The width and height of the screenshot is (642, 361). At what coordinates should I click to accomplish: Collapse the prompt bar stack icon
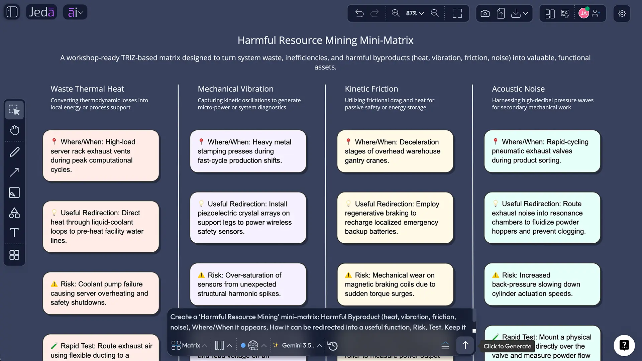pos(445,346)
